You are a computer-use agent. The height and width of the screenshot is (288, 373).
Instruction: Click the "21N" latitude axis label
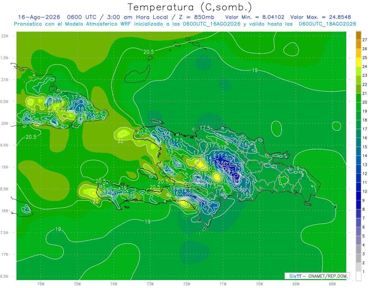[x=5, y=80]
